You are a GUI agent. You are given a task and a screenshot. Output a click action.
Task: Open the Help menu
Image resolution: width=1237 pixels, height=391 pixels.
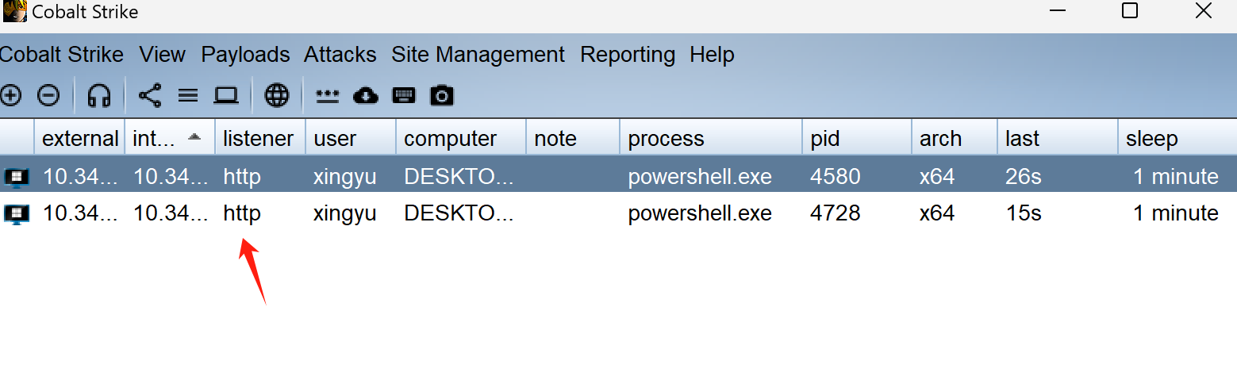(712, 55)
